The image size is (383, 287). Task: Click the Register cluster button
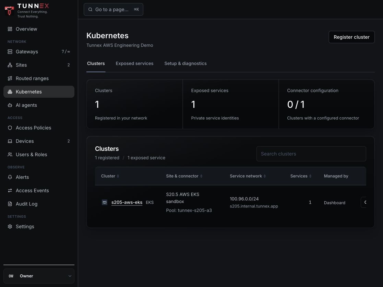click(351, 37)
